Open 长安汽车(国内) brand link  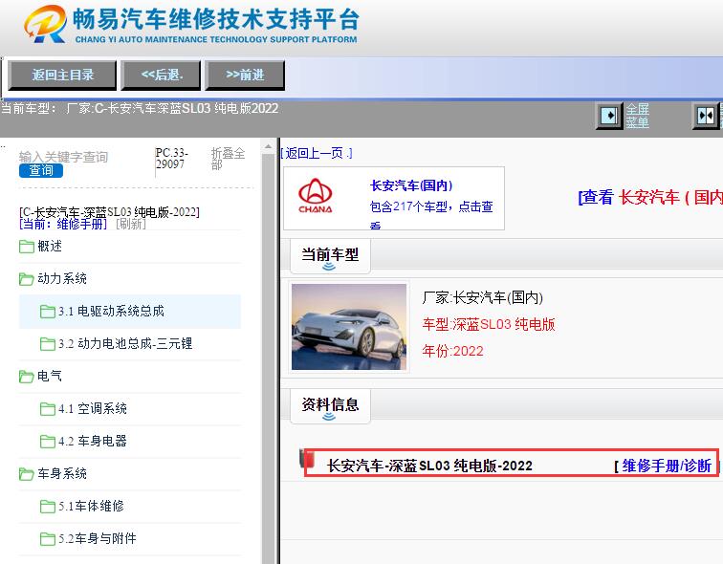(411, 185)
